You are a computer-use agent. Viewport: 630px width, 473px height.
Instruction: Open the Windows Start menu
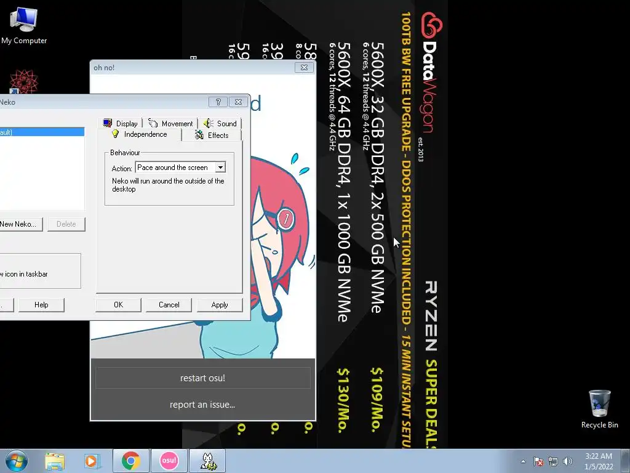(17, 461)
